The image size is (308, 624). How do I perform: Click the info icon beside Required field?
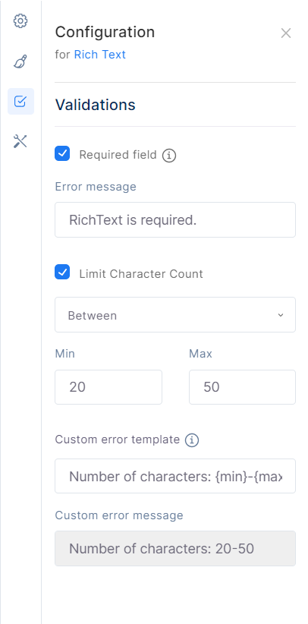tap(169, 155)
